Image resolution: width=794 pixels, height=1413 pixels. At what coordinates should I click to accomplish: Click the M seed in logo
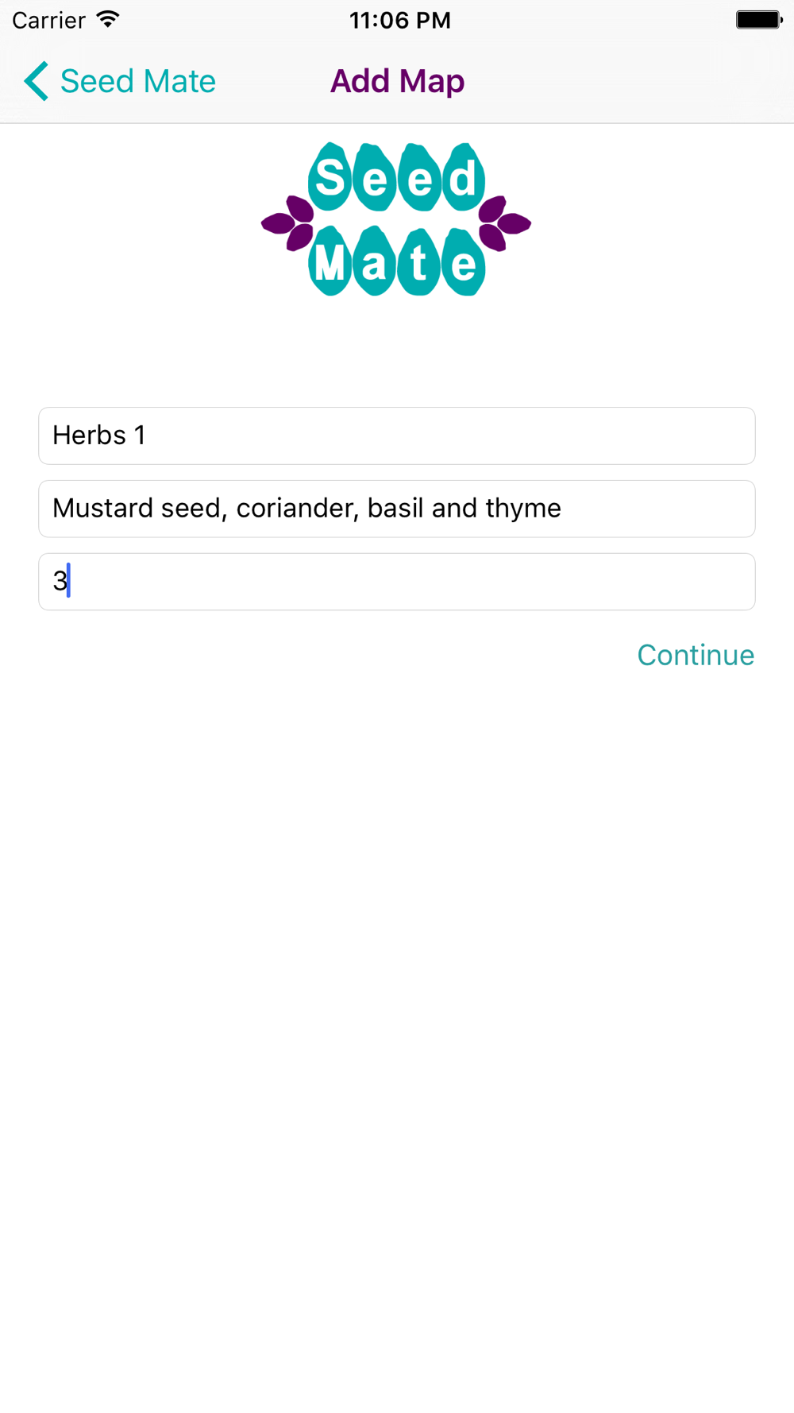(330, 261)
